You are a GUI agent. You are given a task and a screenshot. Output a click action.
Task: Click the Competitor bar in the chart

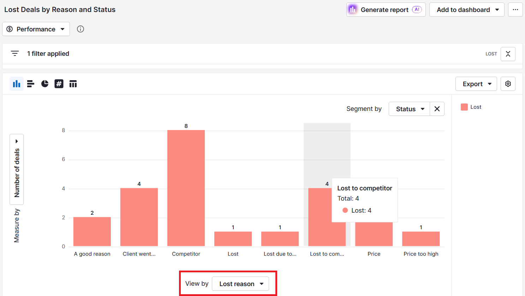coord(186,187)
